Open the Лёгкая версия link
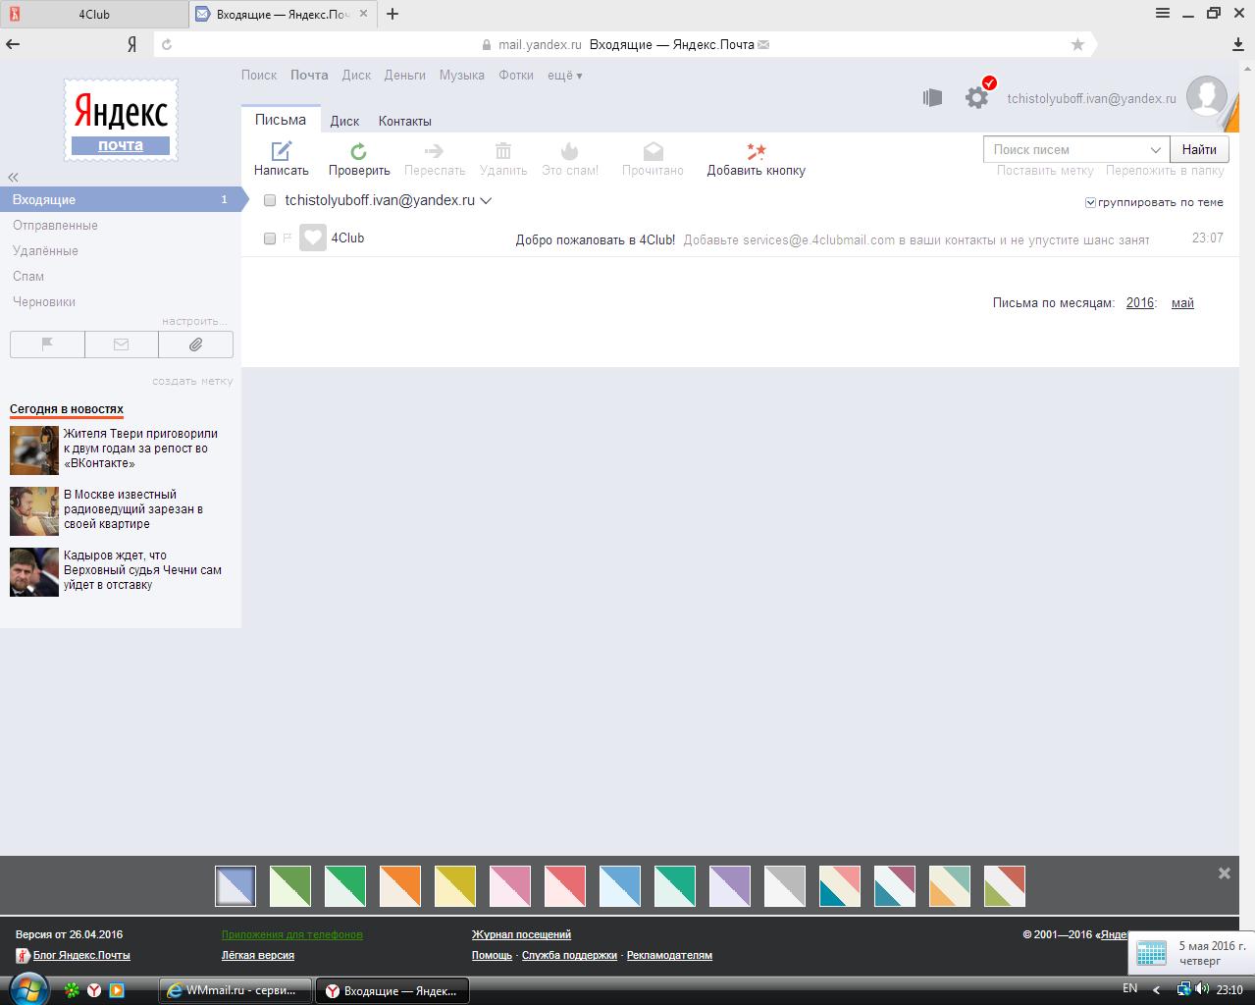The height and width of the screenshot is (1005, 1255). 258,955
